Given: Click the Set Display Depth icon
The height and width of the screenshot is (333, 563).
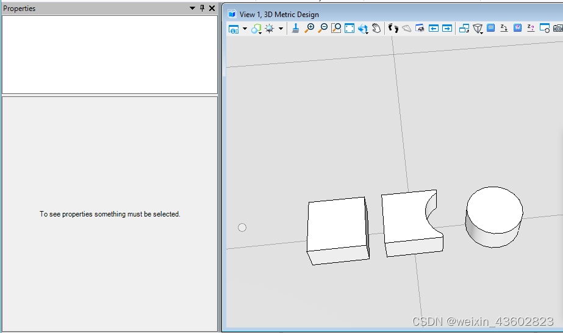Looking at the screenshot, I should click(x=491, y=28).
